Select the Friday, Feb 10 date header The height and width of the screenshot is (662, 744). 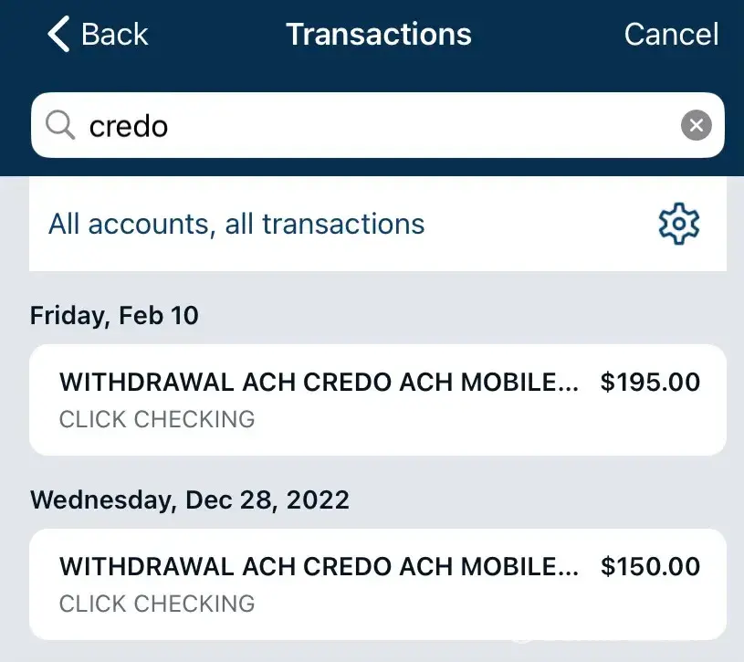[114, 316]
